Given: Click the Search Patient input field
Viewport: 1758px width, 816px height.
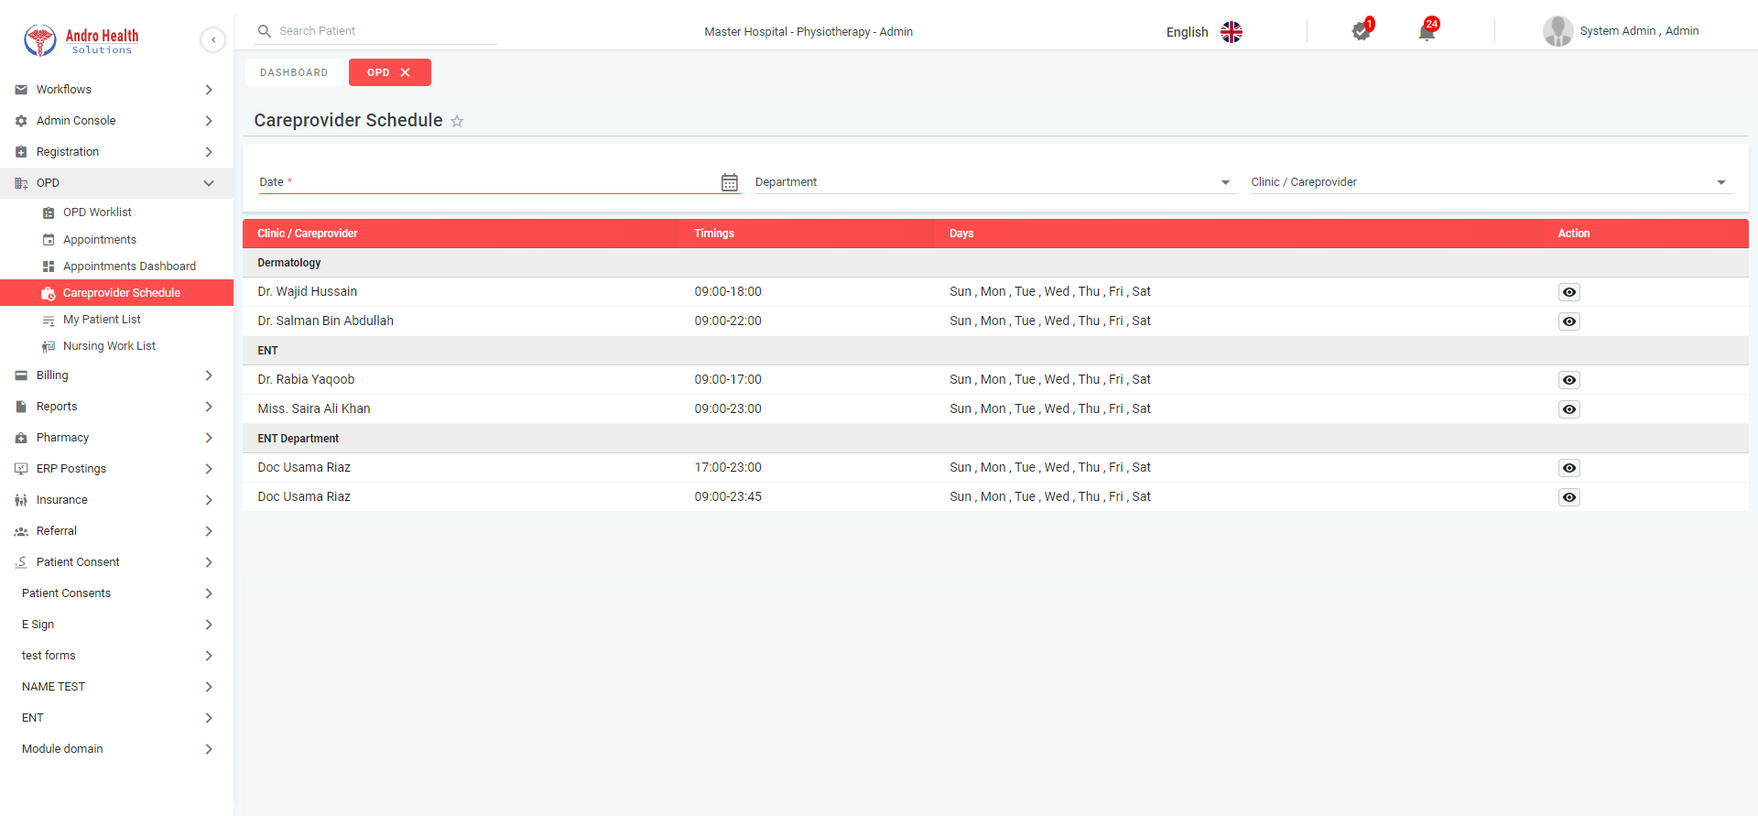Looking at the screenshot, I should pyautogui.click(x=385, y=31).
